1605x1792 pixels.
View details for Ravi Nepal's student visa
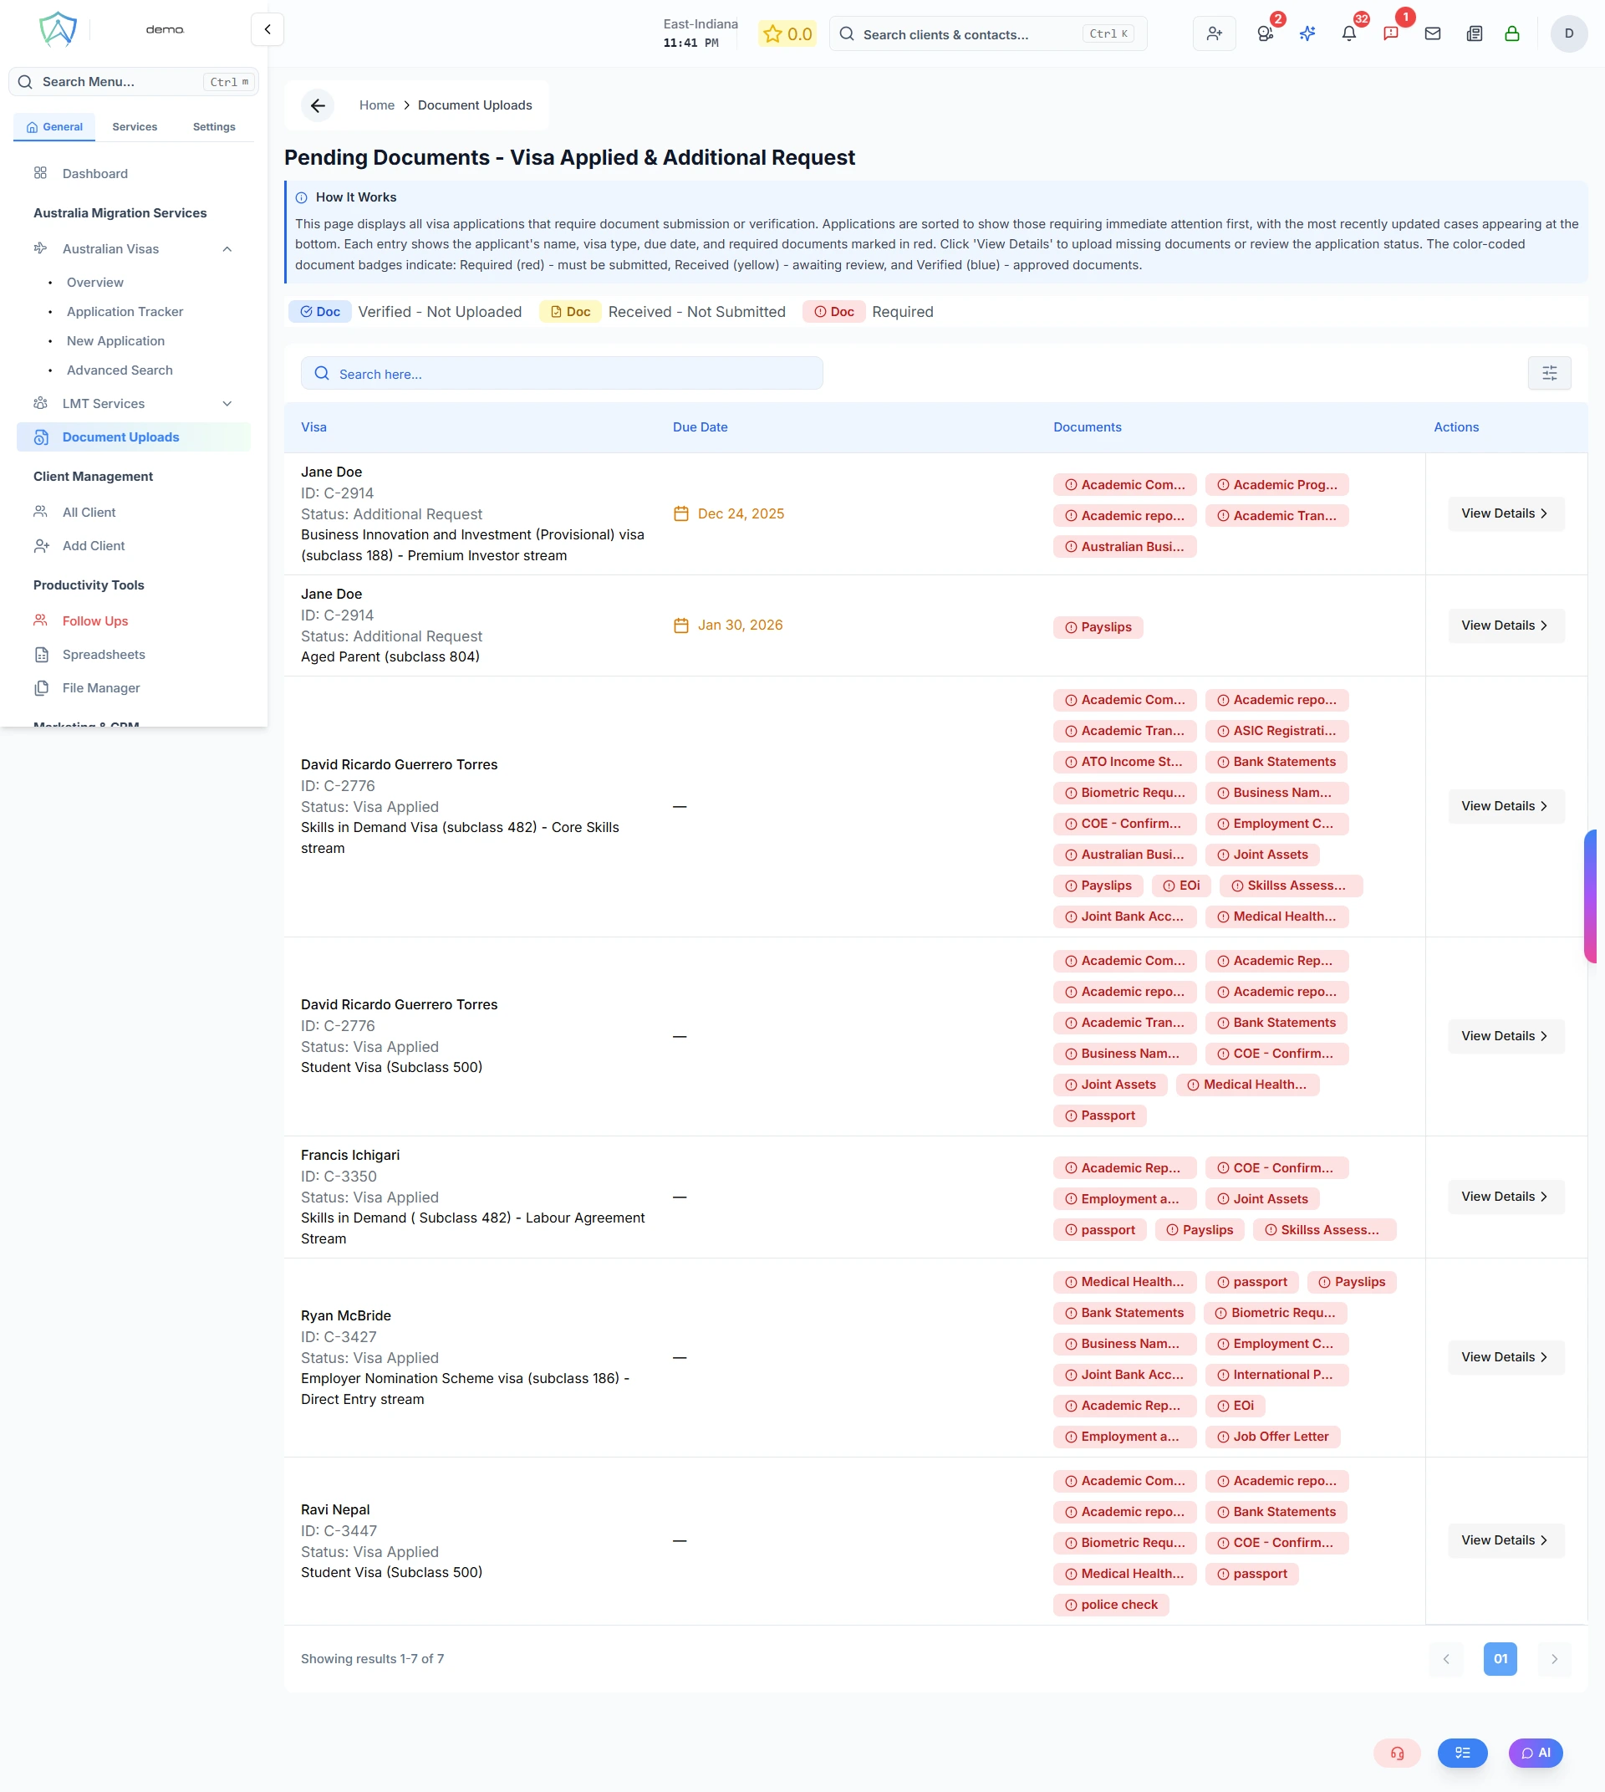tap(1506, 1539)
